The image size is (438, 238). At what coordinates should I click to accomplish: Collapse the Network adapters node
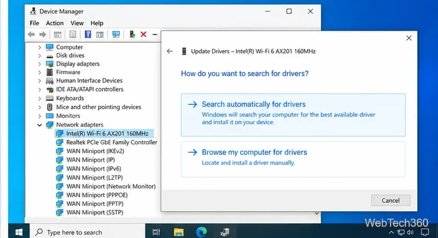[39, 125]
